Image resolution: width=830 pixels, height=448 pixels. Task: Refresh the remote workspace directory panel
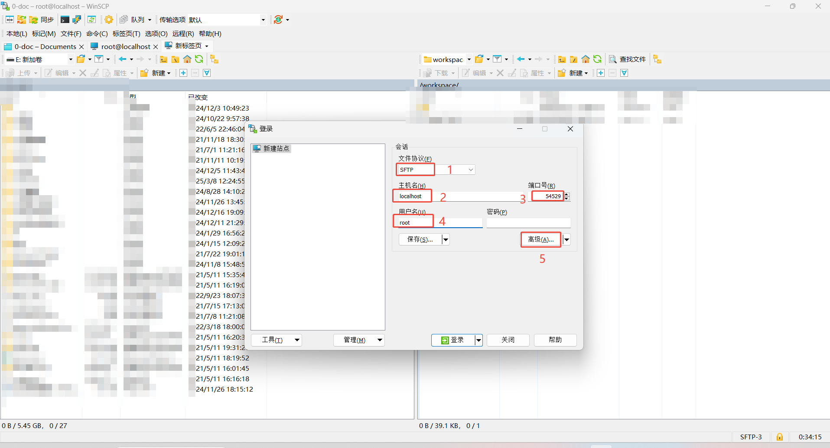pos(597,59)
